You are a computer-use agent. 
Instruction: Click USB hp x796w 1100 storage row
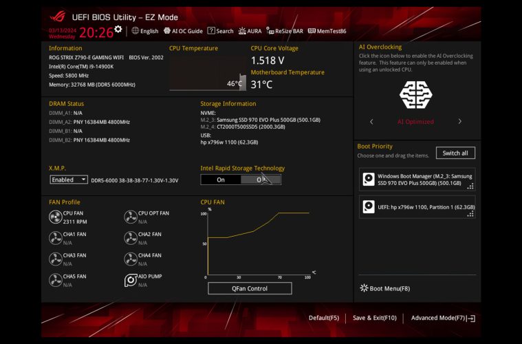click(229, 142)
